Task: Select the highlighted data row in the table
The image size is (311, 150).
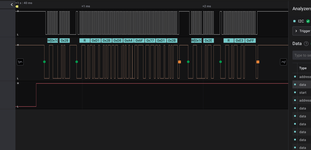Action: click(x=302, y=85)
